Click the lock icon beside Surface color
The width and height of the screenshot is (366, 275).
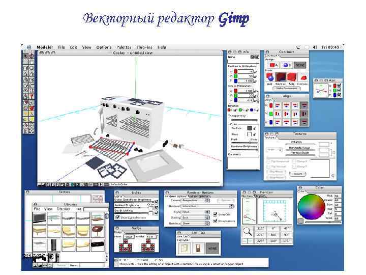[x=255, y=128]
